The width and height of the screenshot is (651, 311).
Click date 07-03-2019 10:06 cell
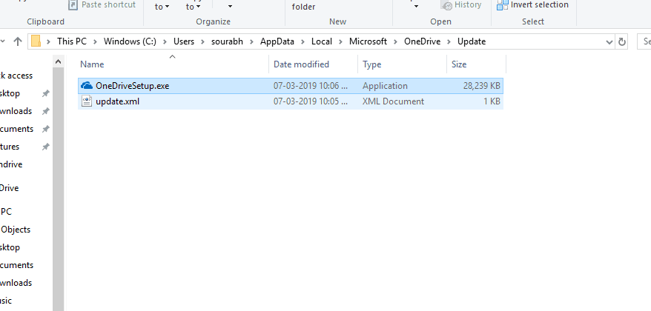[x=311, y=86]
